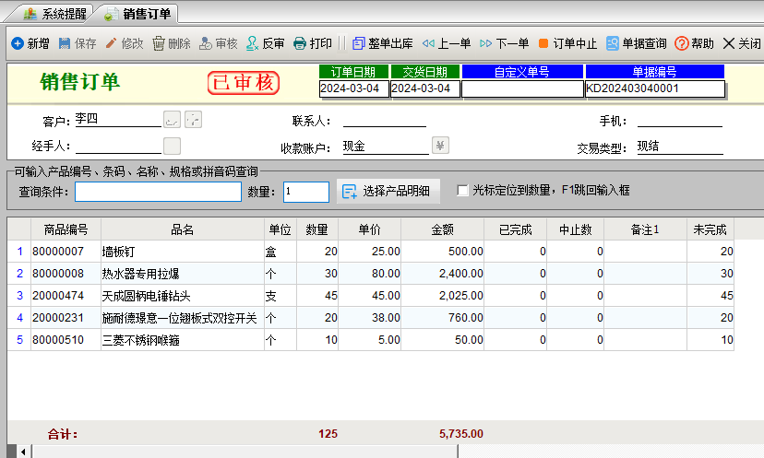Click the 新增 (new) toolbar icon
Image resolution: width=764 pixels, height=458 pixels.
point(18,43)
